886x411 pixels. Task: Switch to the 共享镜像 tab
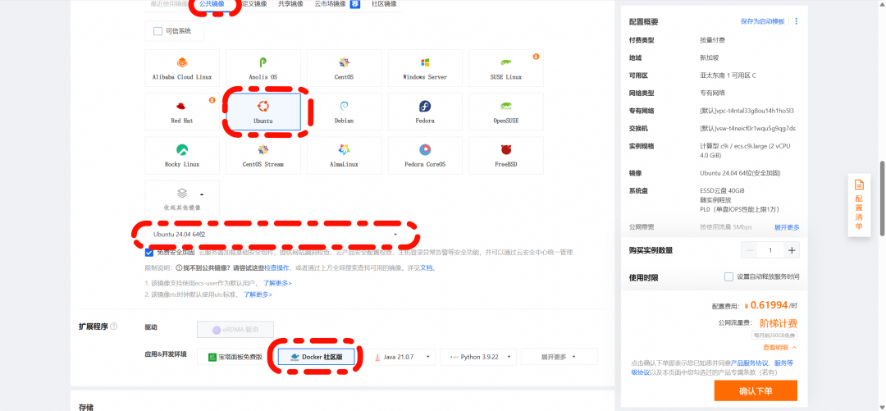point(290,4)
